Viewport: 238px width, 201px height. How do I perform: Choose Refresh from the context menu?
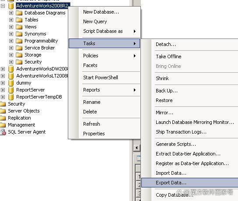coord(104,124)
